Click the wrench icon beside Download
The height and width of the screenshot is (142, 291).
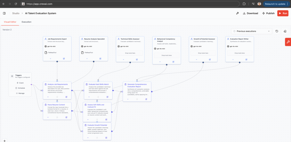click(237, 13)
